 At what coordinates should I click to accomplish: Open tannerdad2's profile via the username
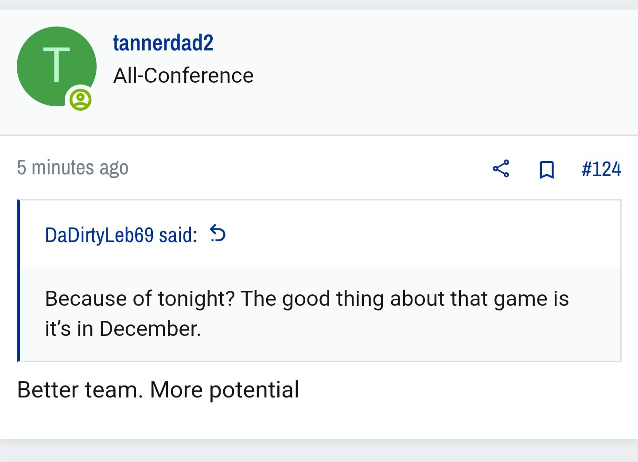[163, 43]
